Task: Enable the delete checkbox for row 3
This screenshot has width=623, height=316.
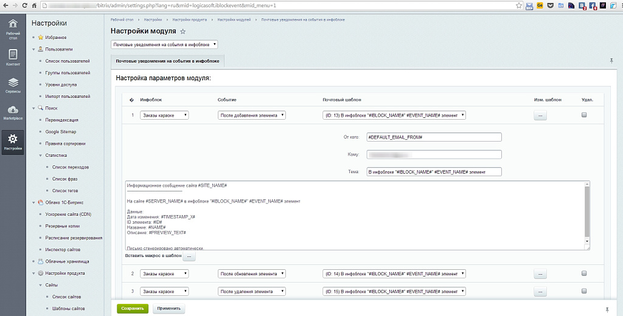Action: point(584,292)
